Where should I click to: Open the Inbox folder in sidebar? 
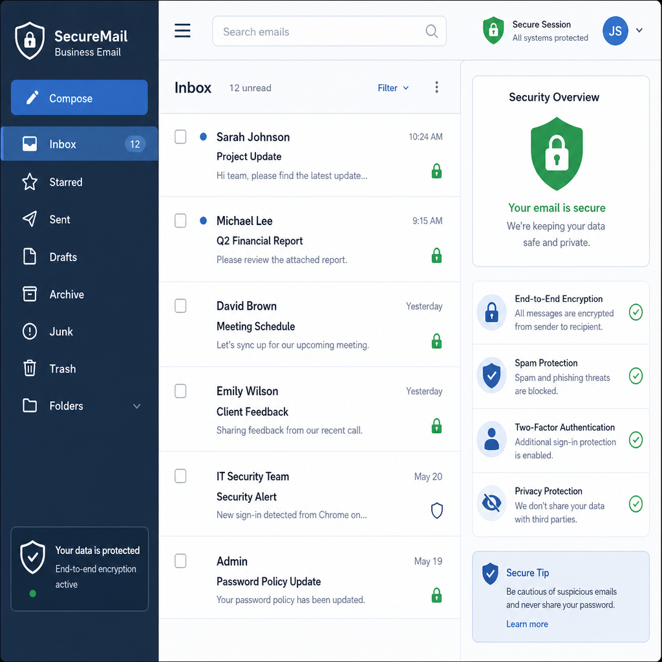pyautogui.click(x=80, y=144)
